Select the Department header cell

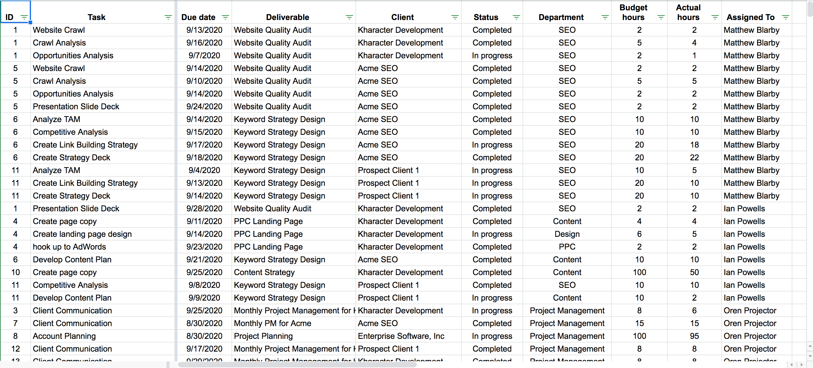coord(567,12)
